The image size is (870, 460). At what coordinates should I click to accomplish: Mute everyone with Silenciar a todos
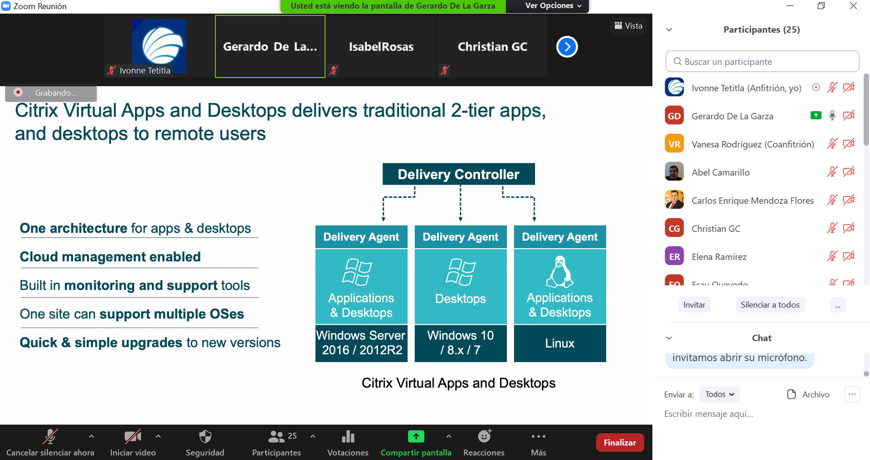click(770, 305)
